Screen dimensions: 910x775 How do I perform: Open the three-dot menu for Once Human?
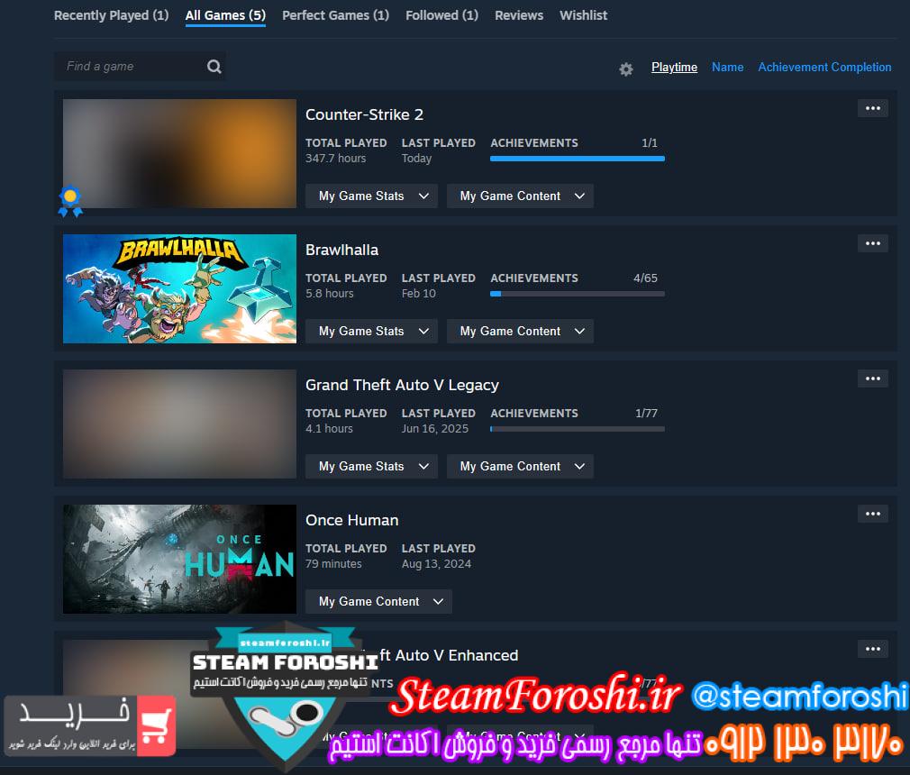click(873, 515)
